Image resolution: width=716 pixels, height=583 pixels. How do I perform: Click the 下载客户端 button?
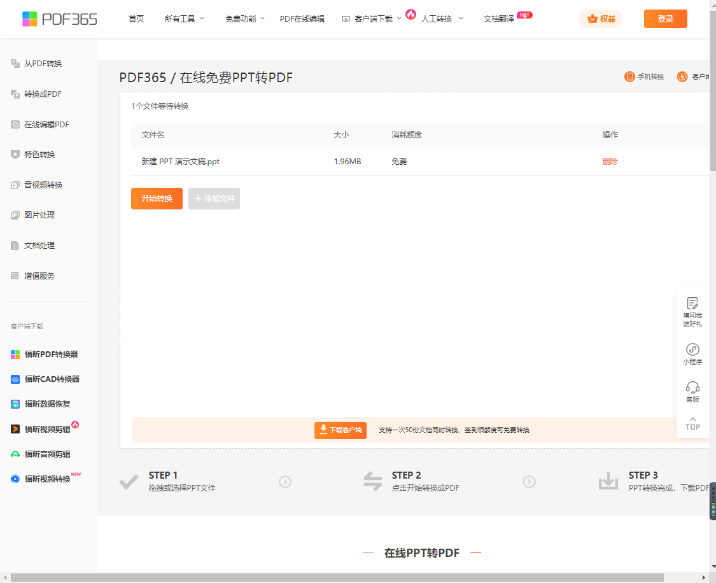[340, 430]
